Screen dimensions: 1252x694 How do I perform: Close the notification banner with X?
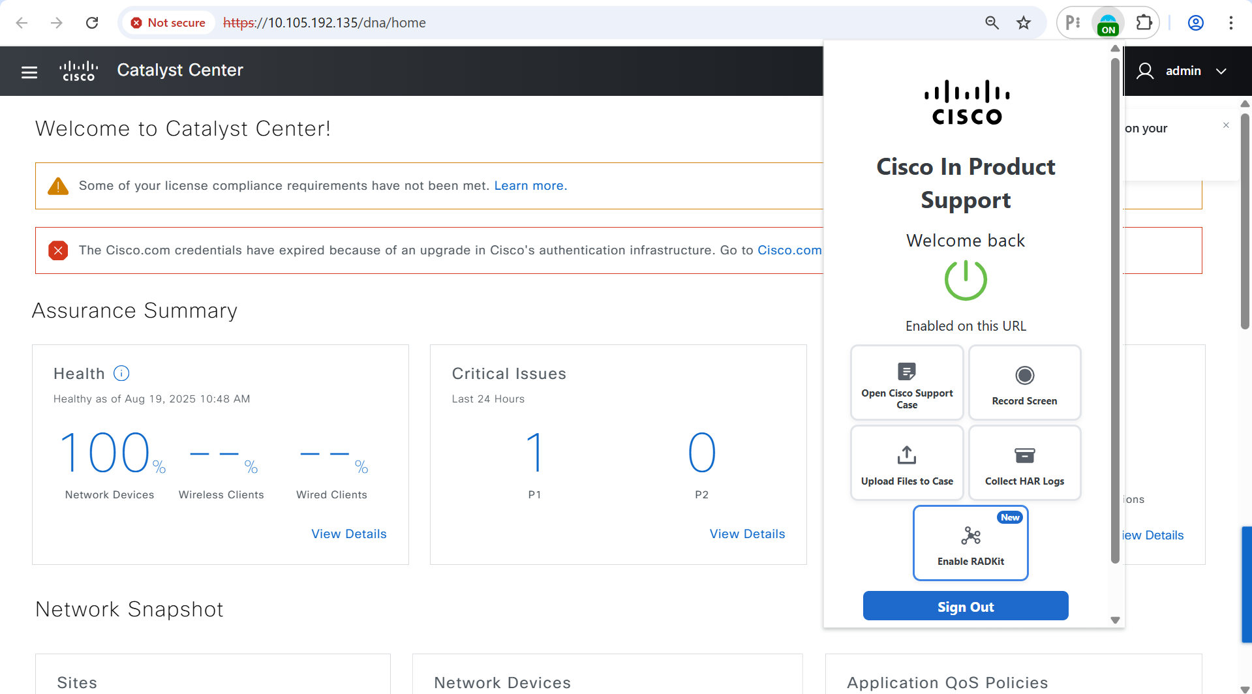[x=1226, y=125]
